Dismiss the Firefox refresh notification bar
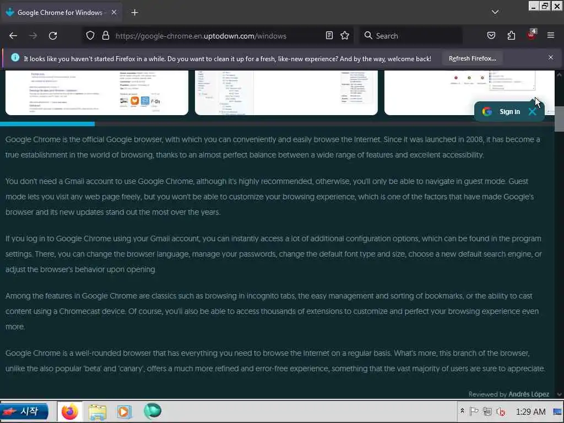Screen dimensions: 564x423 (550, 57)
